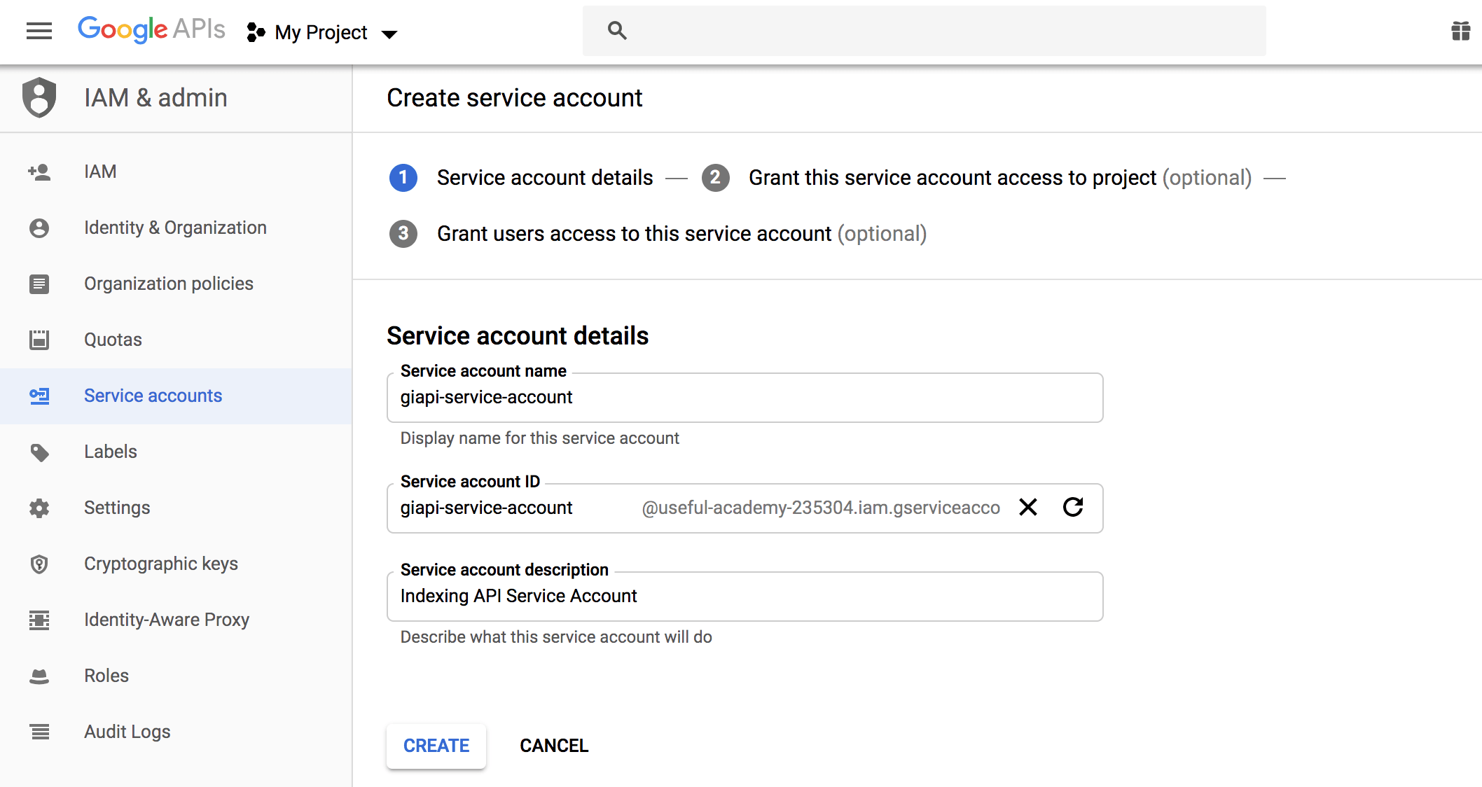The width and height of the screenshot is (1482, 787).
Task: Select Grant users access step label
Action: [x=681, y=234]
